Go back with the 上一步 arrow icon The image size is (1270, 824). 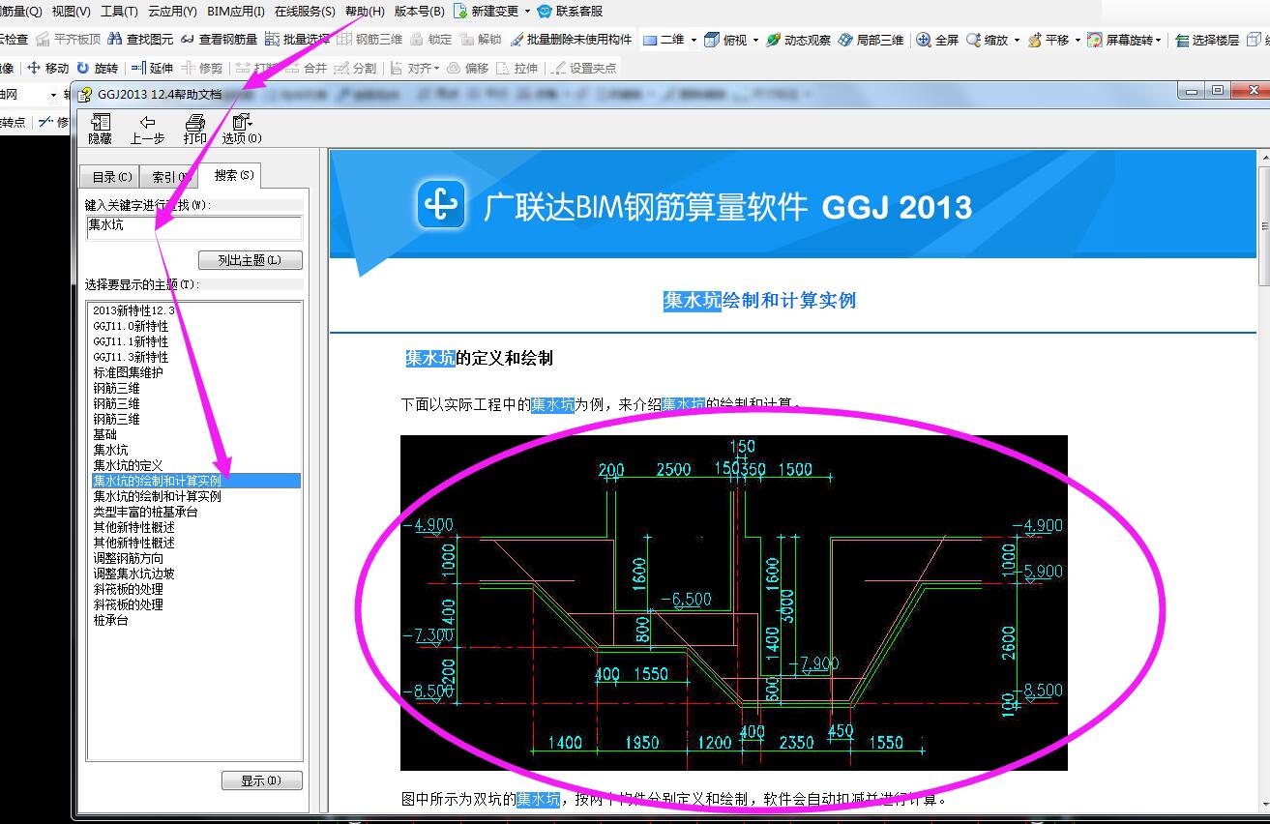[x=147, y=129]
